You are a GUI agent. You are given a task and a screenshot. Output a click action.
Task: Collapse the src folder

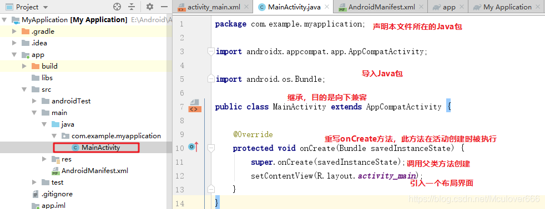[24, 89]
